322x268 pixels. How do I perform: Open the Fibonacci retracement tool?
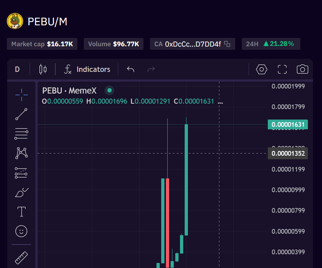21,134
